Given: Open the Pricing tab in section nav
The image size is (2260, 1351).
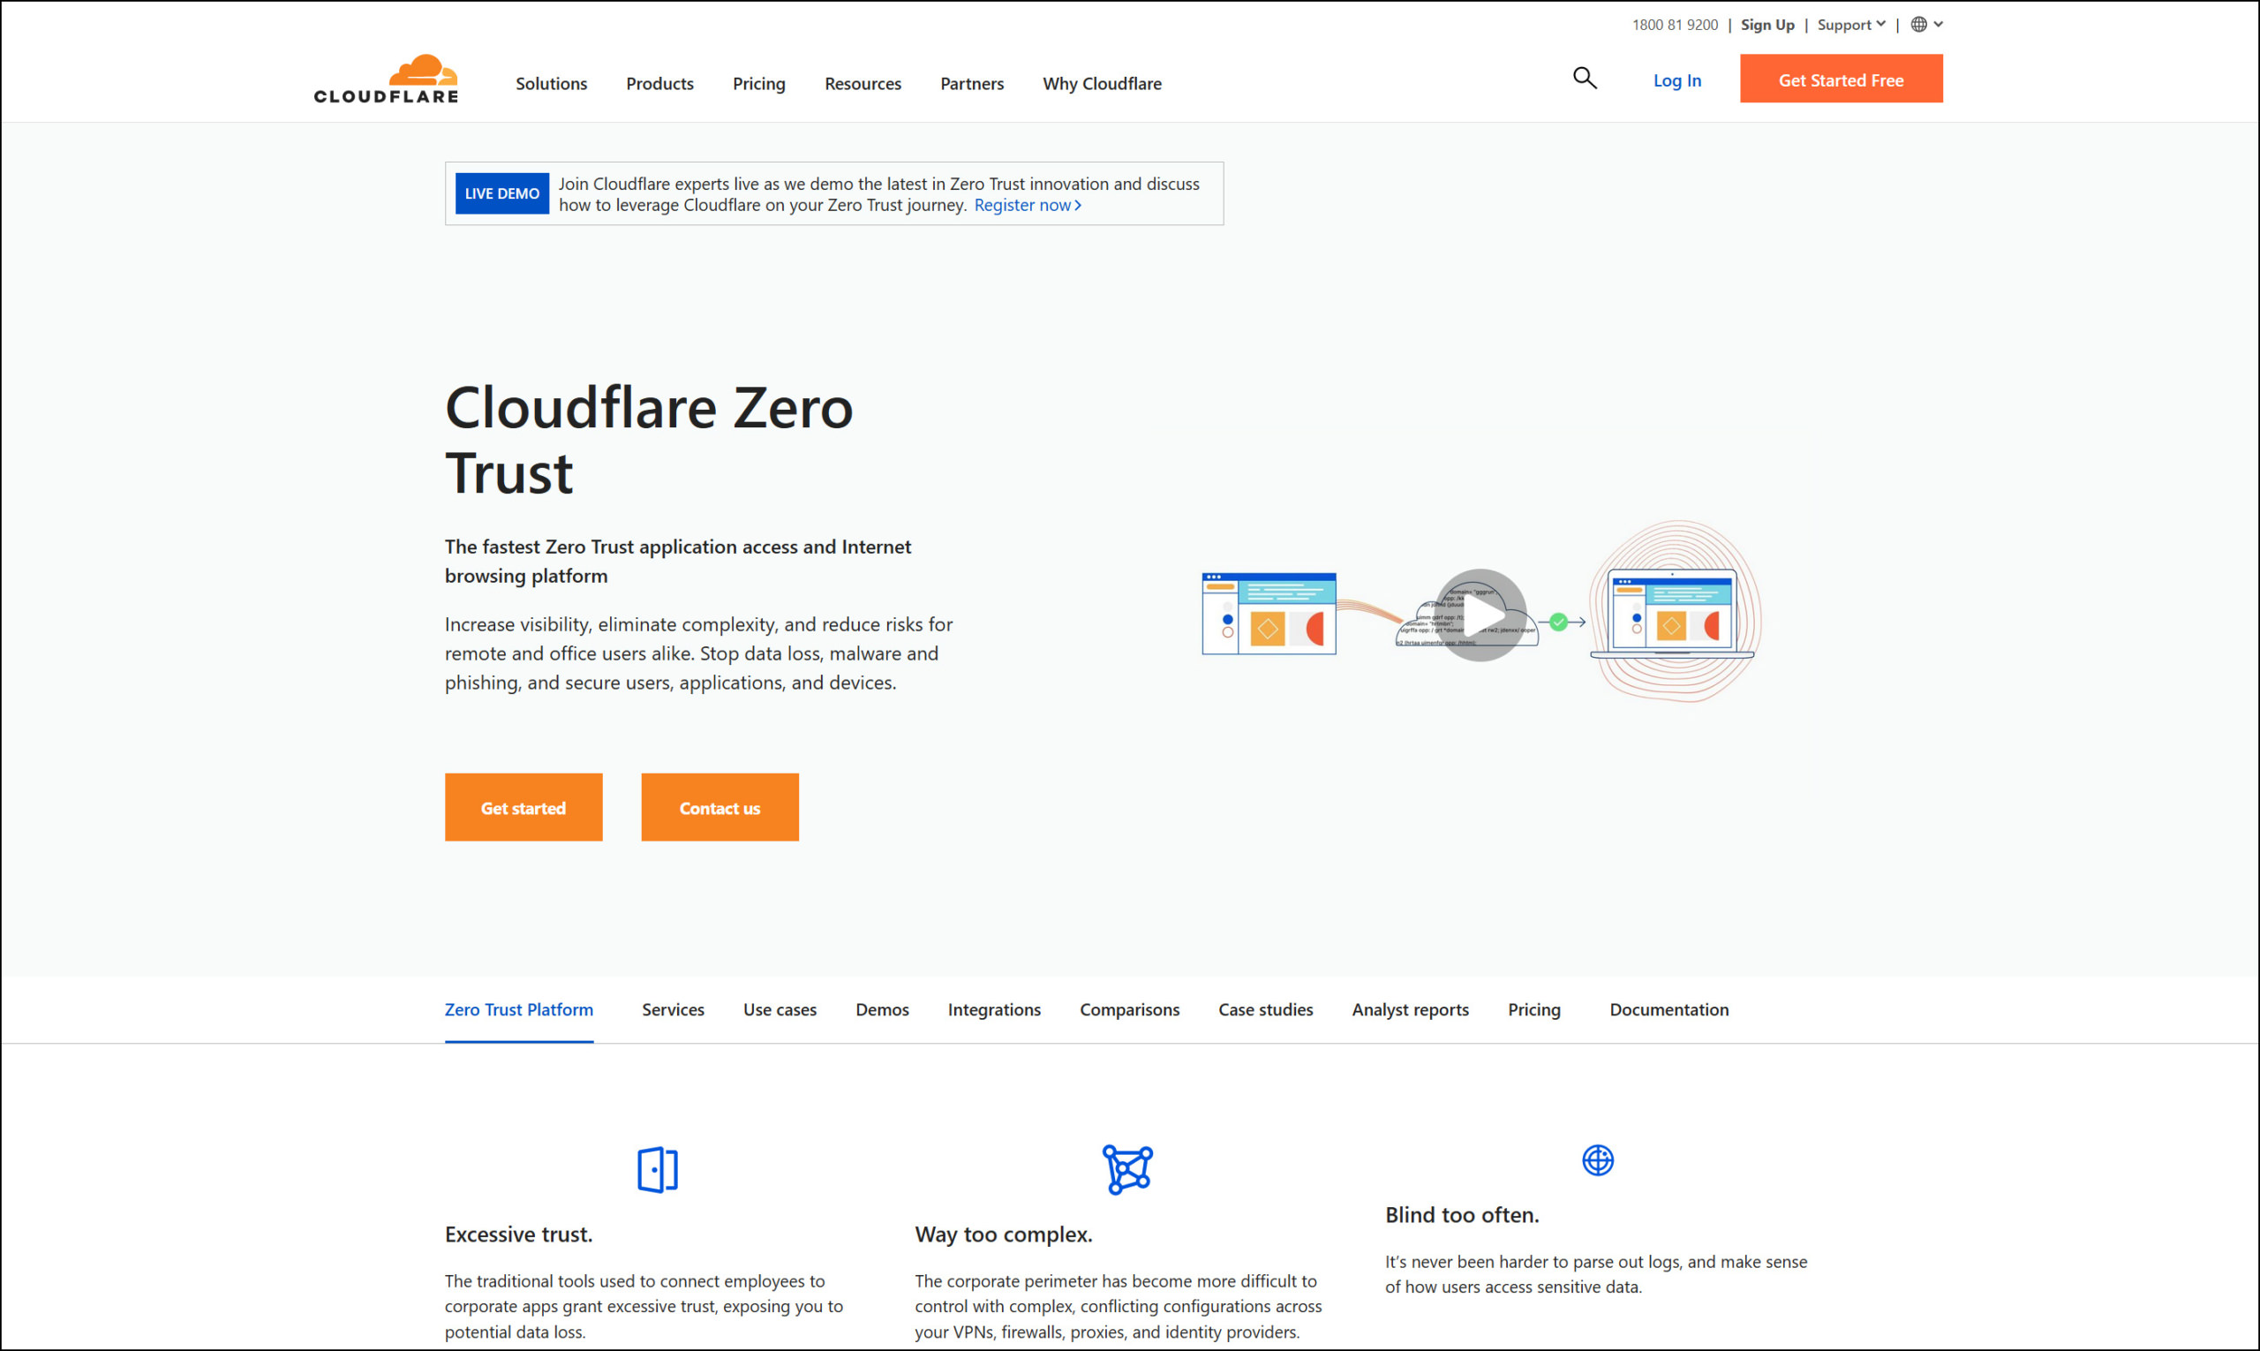Looking at the screenshot, I should click(x=1533, y=1009).
